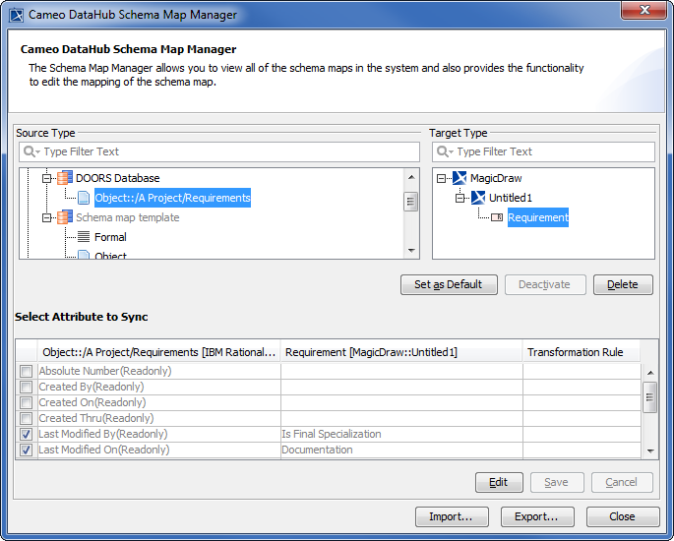The height and width of the screenshot is (541, 674).
Task: Click the Requirement [MagicDraw::Untitled1] column header
Action: tap(401, 352)
